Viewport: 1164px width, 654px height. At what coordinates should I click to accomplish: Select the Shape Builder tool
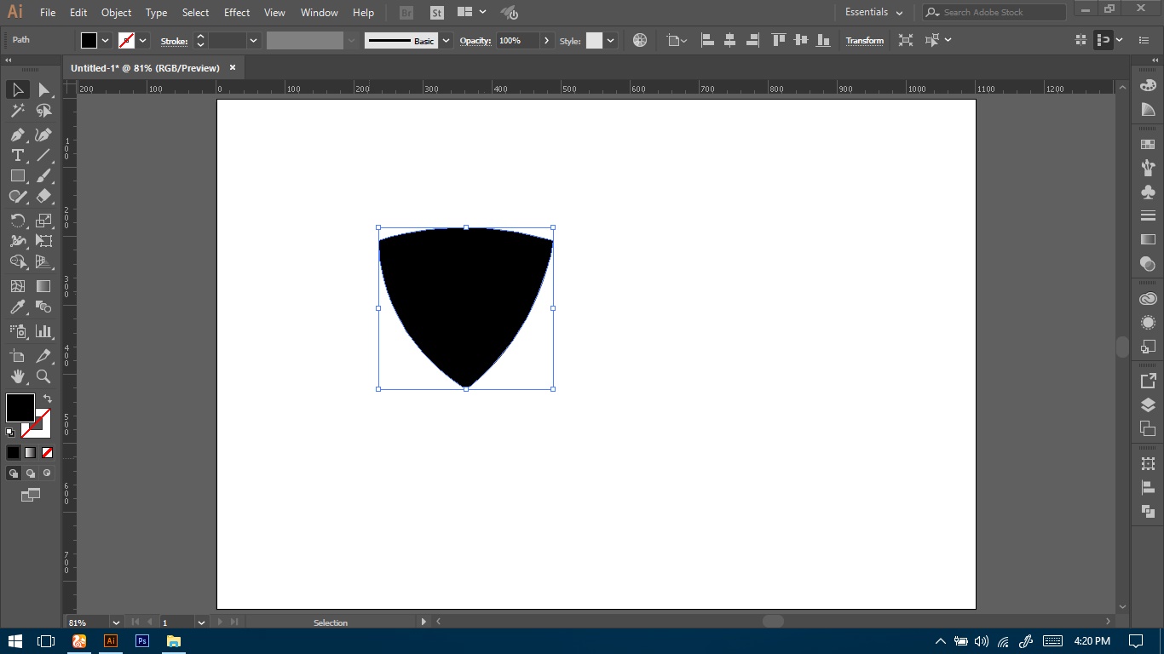17,261
